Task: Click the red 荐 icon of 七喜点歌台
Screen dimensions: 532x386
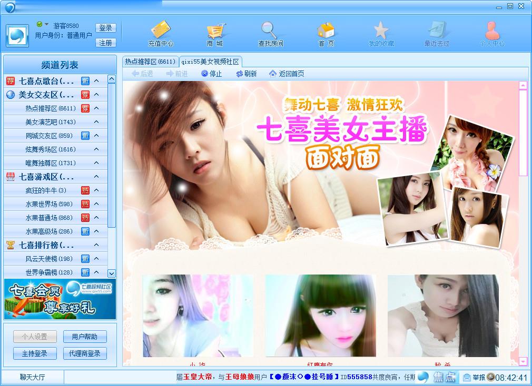Action: point(11,81)
